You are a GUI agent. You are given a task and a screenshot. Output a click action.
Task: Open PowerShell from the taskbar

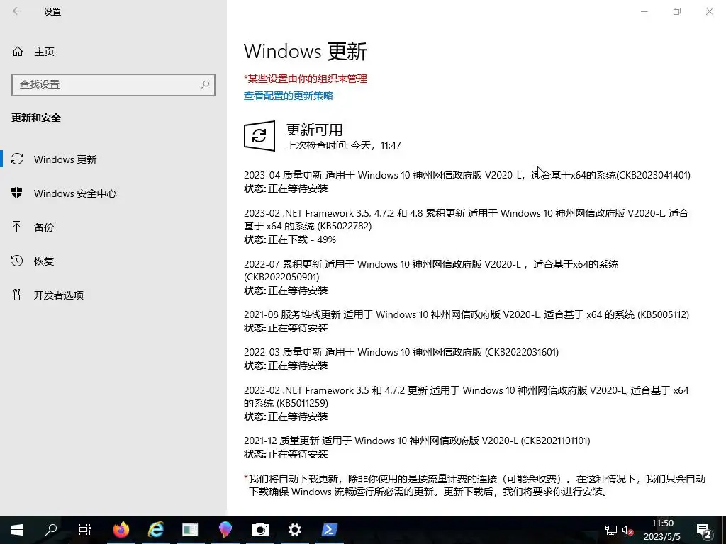(x=330, y=530)
